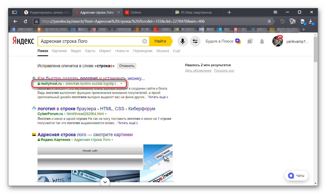326x194 pixels.
Task: Click the Plus badge icon beside Будьте в Плюсе
Action: [x=238, y=41]
